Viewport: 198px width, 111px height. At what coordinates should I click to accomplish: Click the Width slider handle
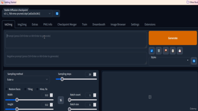(x=17, y=100)
